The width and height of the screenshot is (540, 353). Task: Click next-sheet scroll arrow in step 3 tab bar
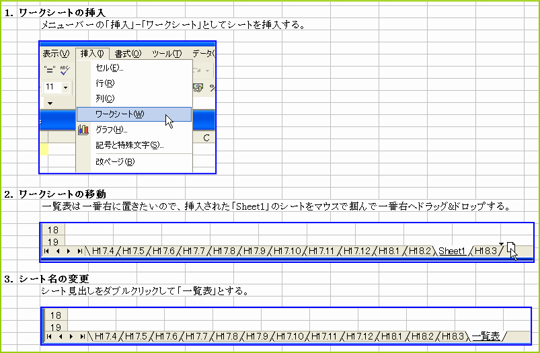[71, 336]
